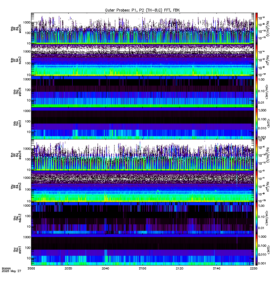This screenshot has width=271, height=289.
Task: Click the 2200 time tick label
Action: pyautogui.click(x=254, y=268)
